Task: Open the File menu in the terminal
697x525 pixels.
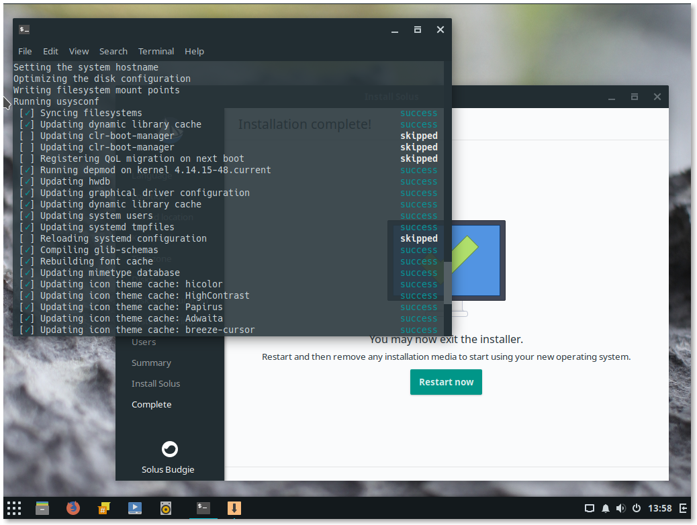Action: tap(25, 51)
